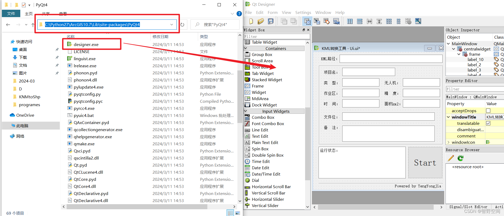Switch to the Signal/Slot Editor tab
504x216 pixels.
pyautogui.click(x=468, y=207)
